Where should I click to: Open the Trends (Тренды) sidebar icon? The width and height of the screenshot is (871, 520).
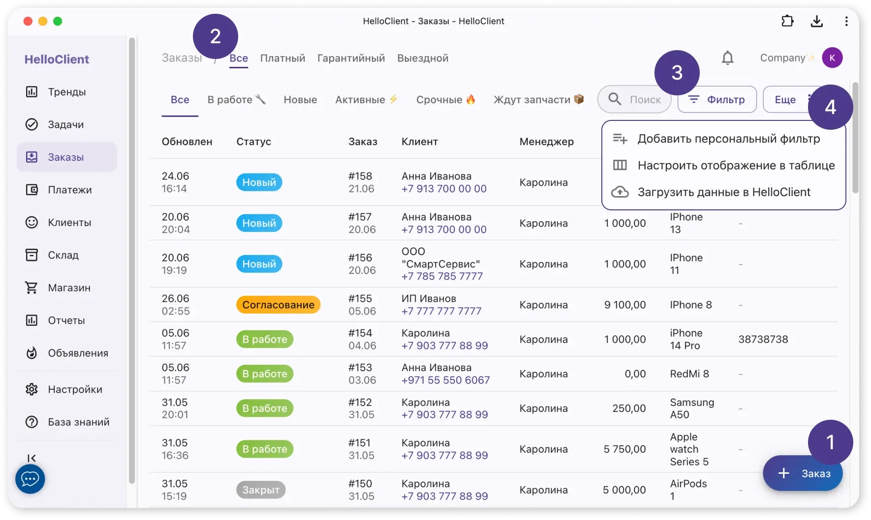pos(31,92)
